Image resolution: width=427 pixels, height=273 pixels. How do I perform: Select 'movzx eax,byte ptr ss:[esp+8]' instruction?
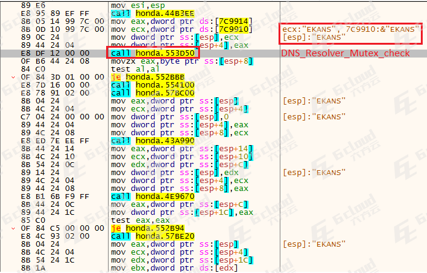coord(182,61)
